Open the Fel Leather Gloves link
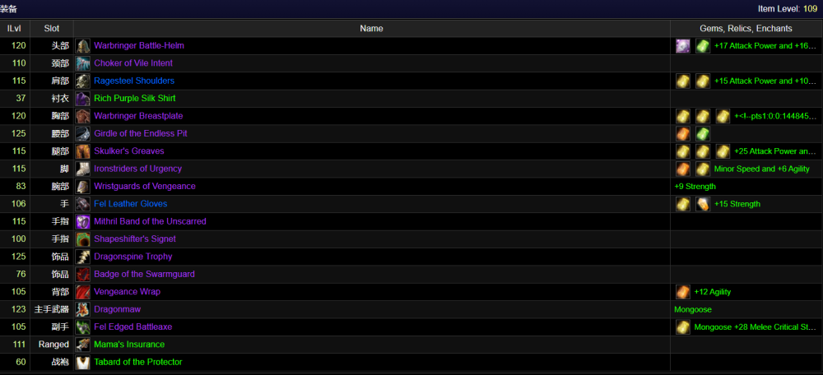This screenshot has height=375, width=823. [131, 203]
